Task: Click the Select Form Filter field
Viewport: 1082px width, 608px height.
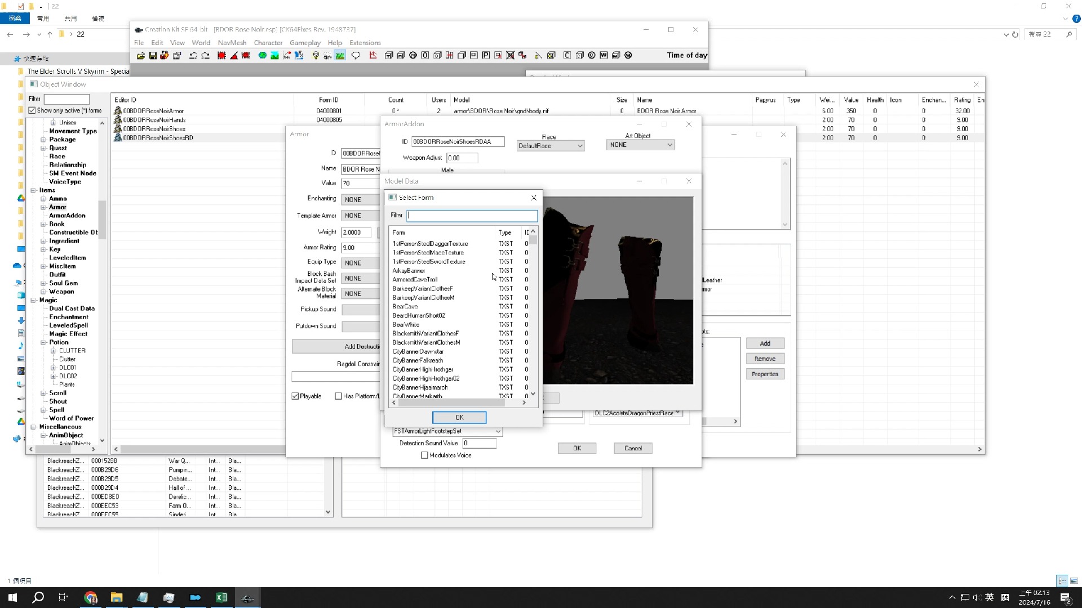Action: pos(472,216)
